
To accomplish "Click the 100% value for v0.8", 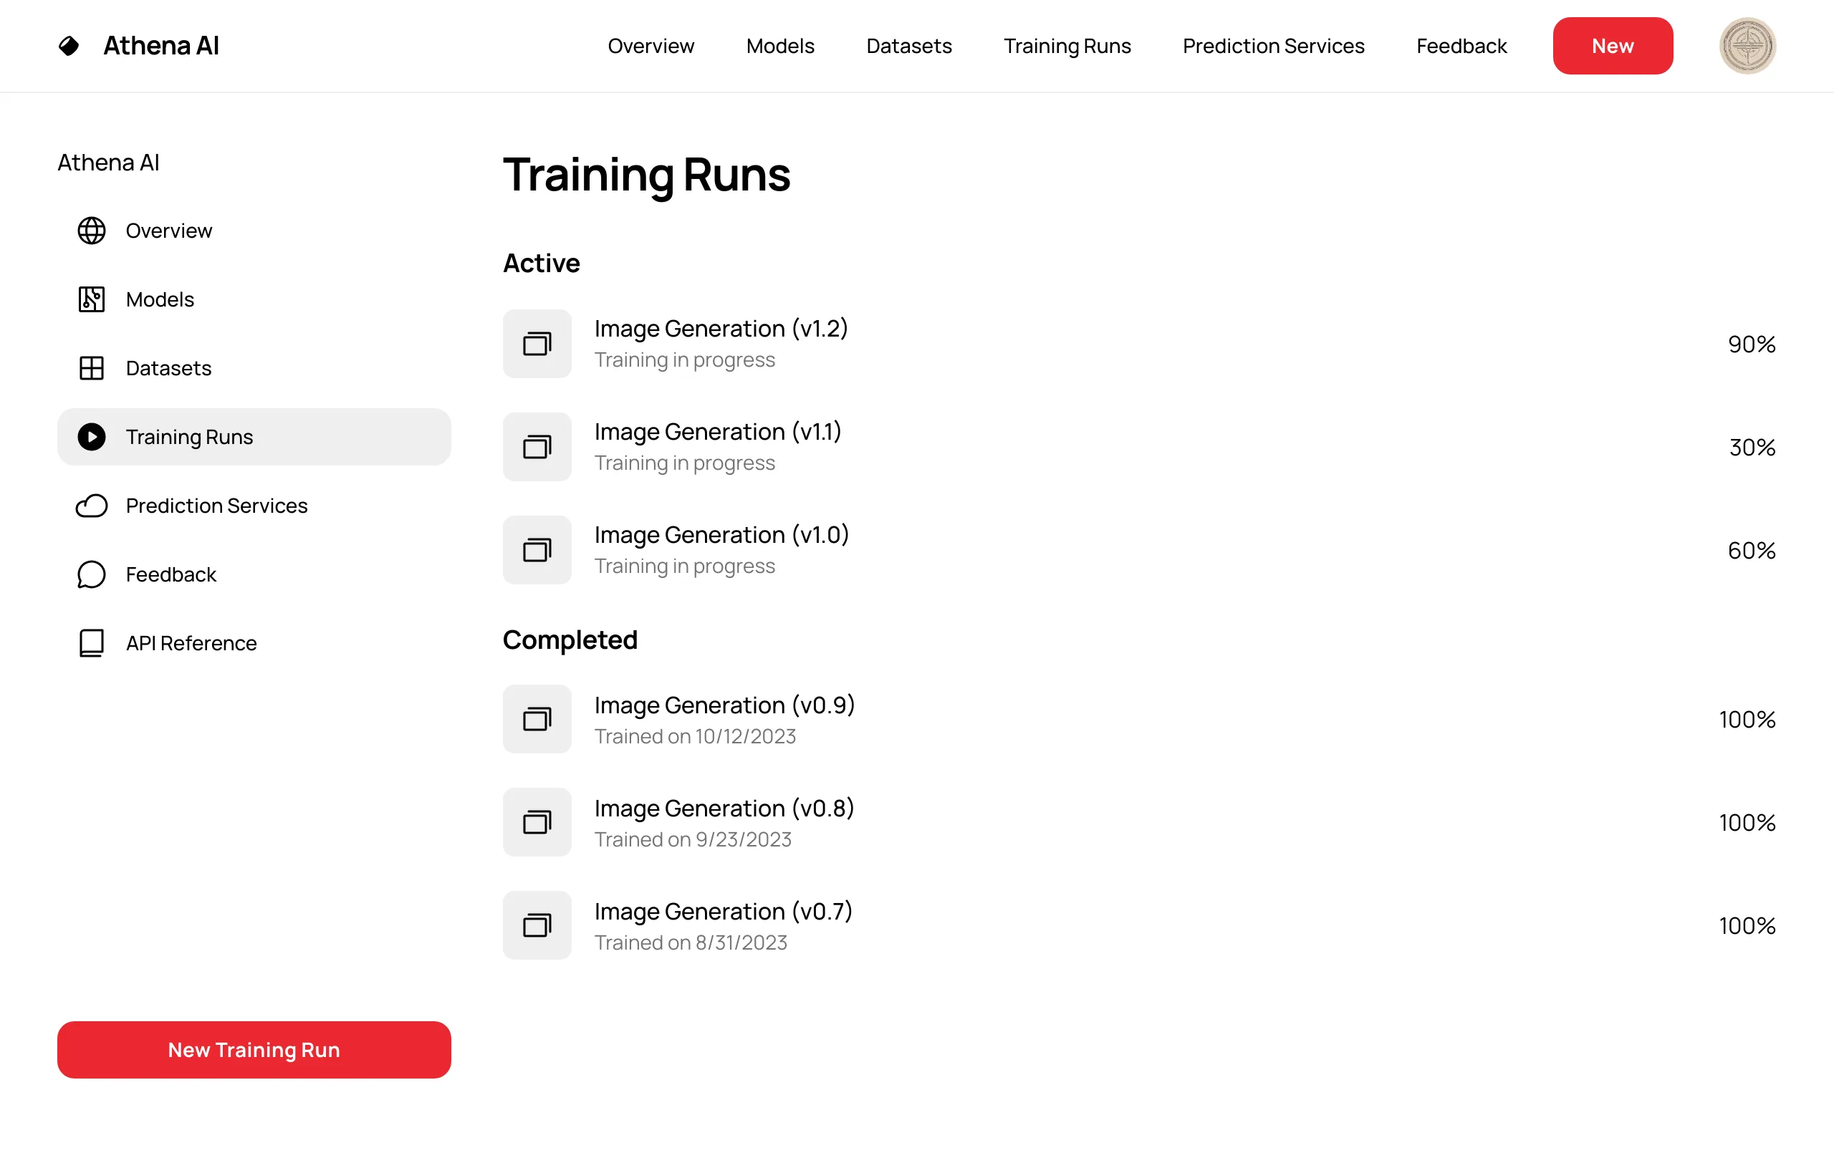I will point(1747,822).
